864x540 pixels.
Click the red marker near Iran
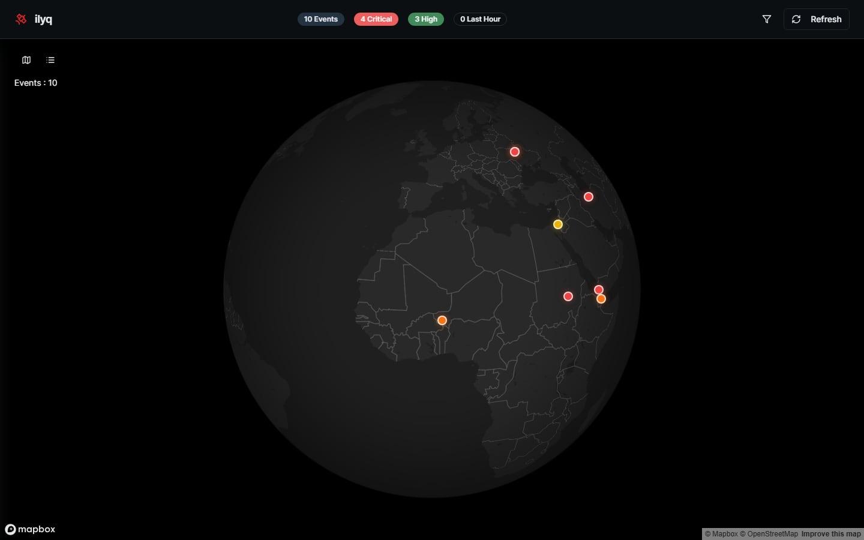[x=589, y=197]
